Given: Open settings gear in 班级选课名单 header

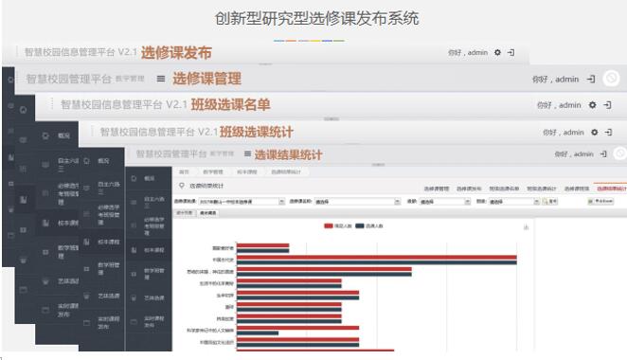Looking at the screenshot, I should pyautogui.click(x=593, y=105).
